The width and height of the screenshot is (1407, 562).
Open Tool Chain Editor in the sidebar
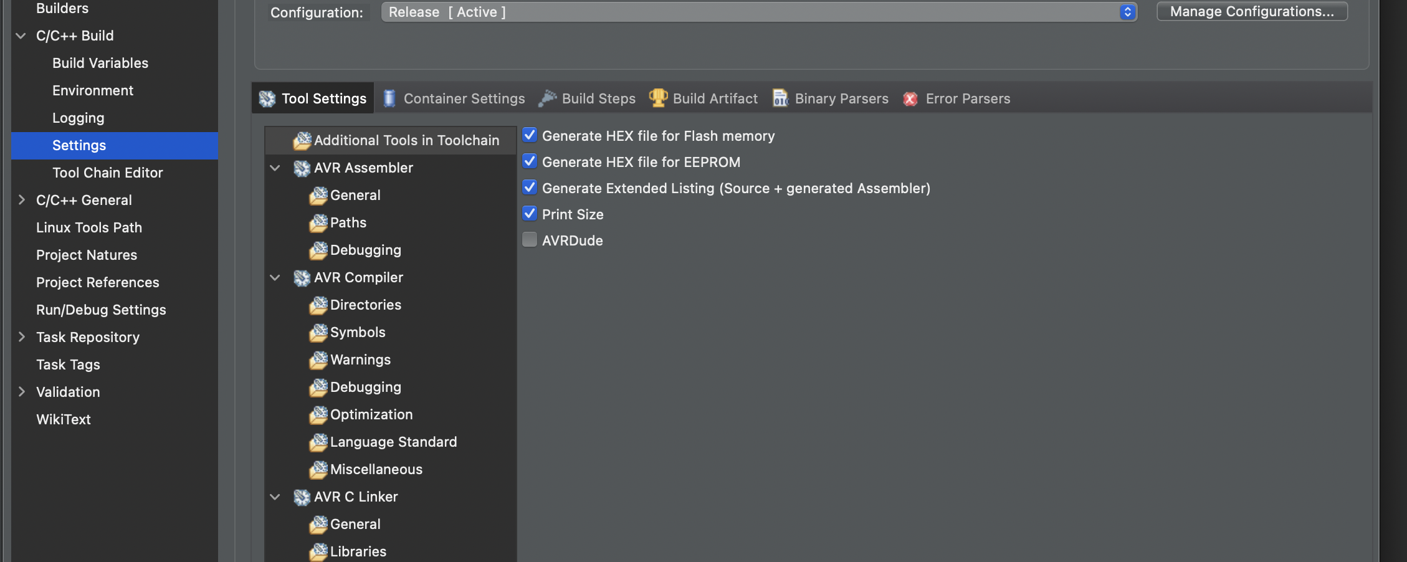[x=107, y=173]
